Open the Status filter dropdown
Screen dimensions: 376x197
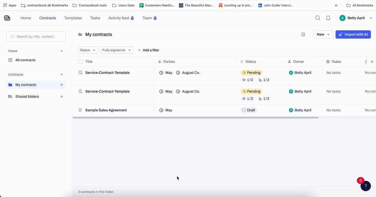(88, 50)
